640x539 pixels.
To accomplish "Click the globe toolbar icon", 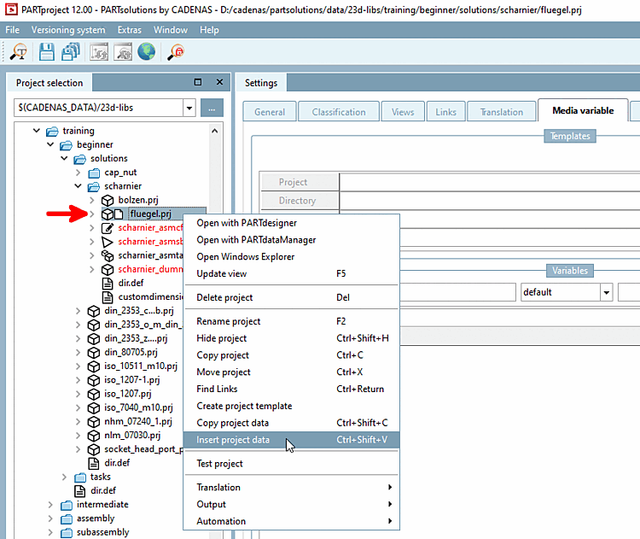I will pyautogui.click(x=146, y=52).
